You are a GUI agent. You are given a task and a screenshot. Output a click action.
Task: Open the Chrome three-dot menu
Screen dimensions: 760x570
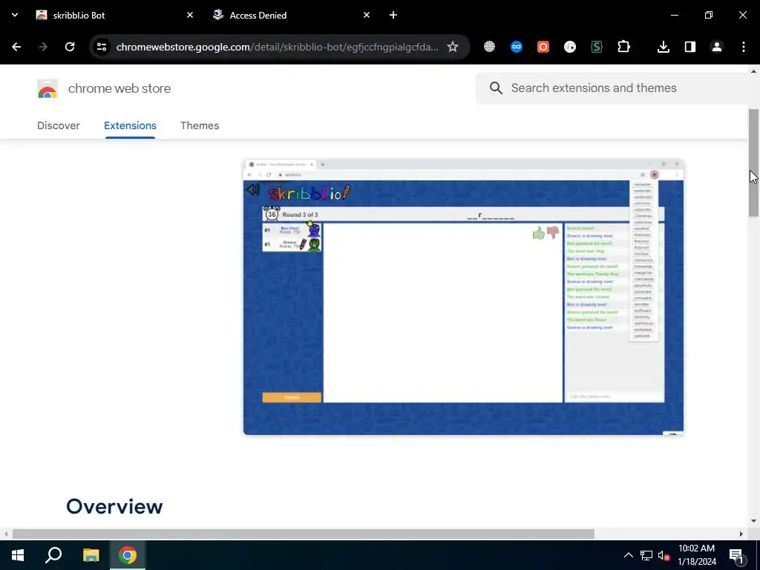pyautogui.click(x=744, y=47)
